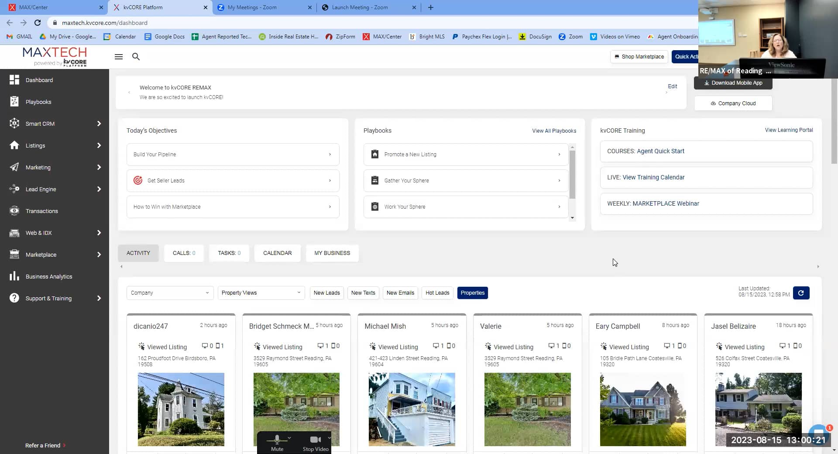Click the search magnifier icon
Screen dimensions: 838x454
click(136, 57)
